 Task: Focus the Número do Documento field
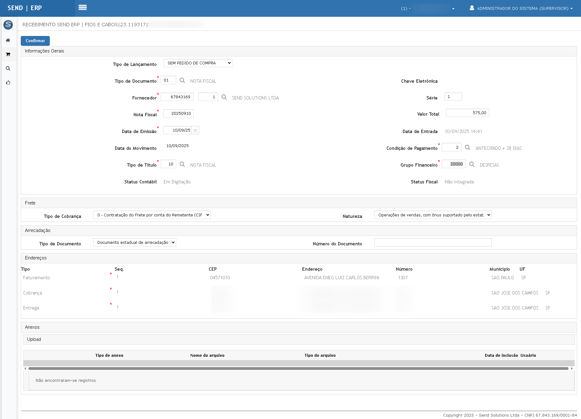point(433,243)
